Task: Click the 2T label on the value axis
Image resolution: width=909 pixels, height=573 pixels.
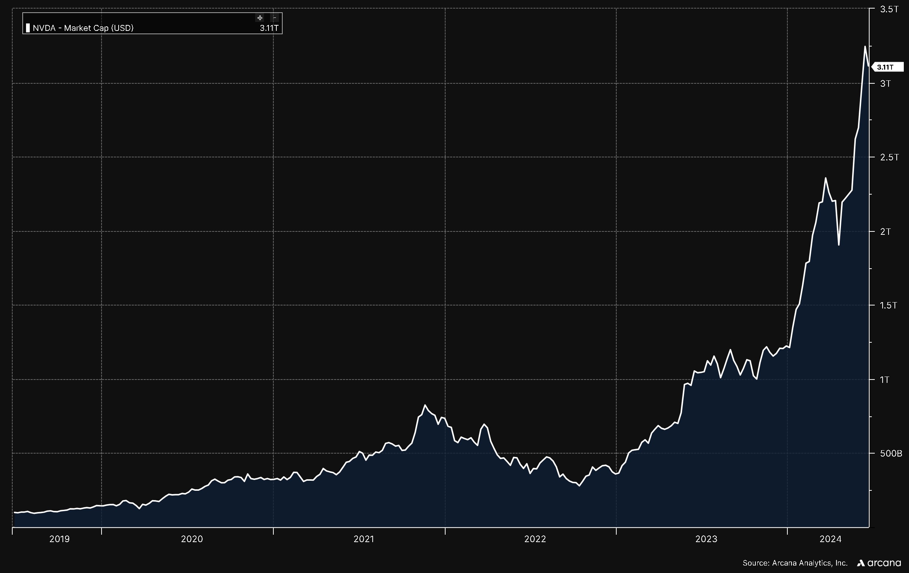Action: [x=886, y=231]
